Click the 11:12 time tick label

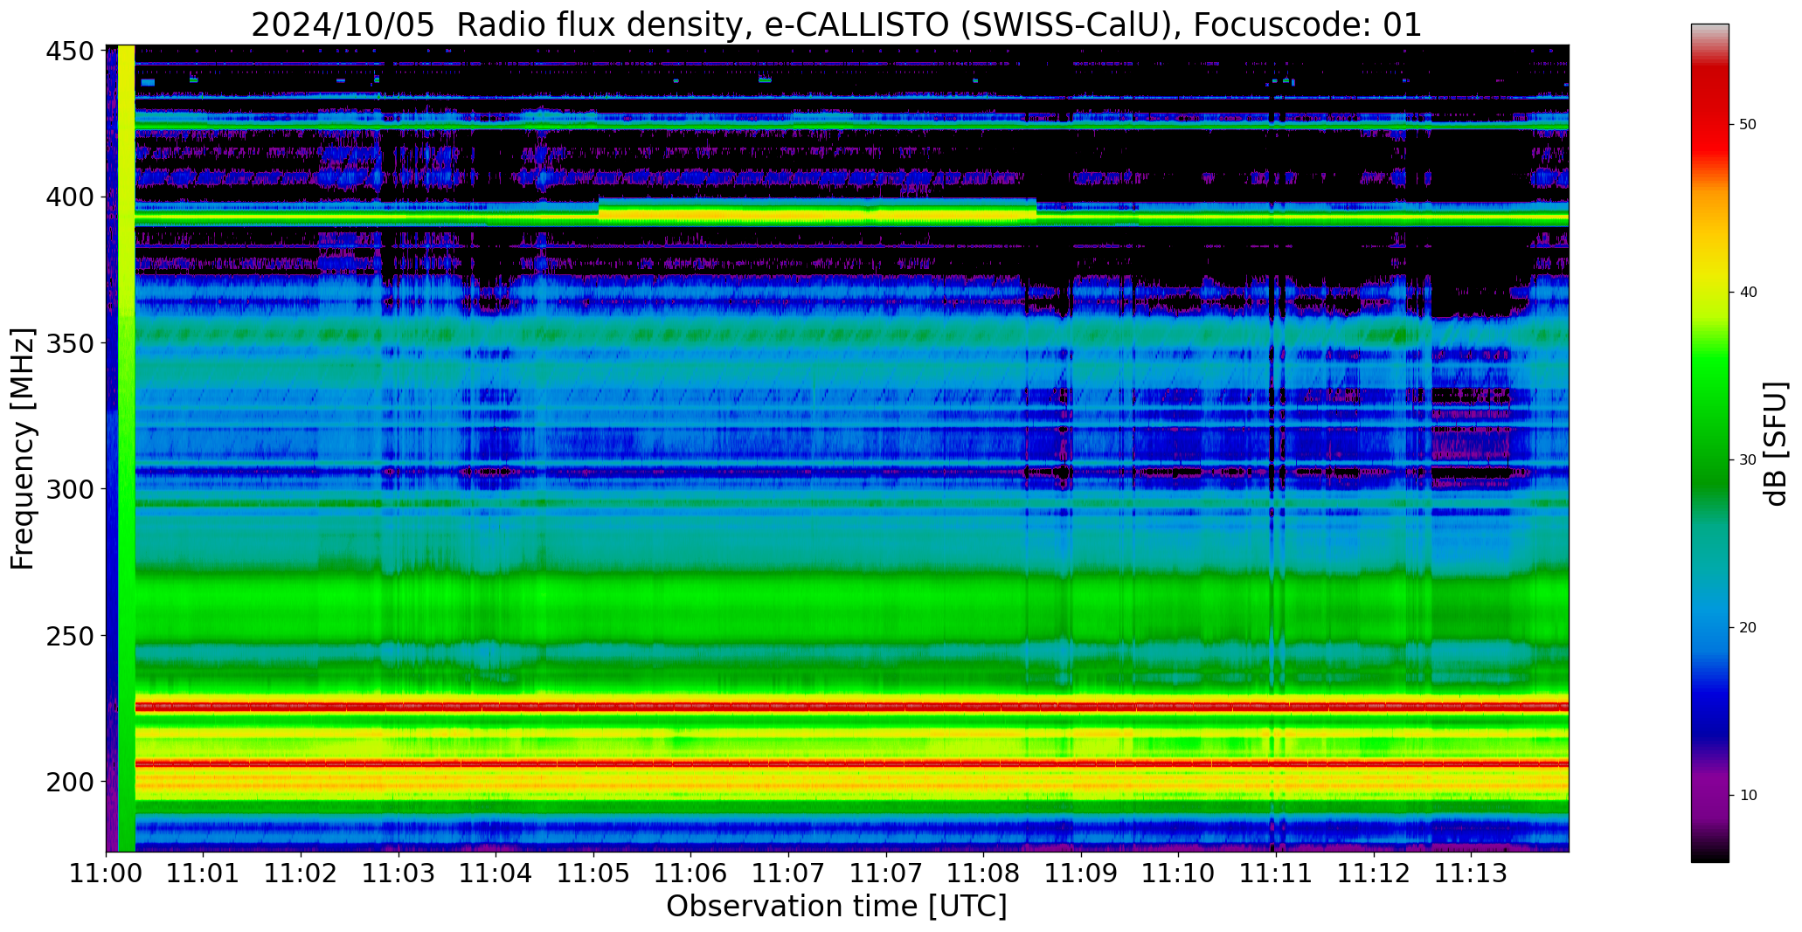click(1373, 873)
